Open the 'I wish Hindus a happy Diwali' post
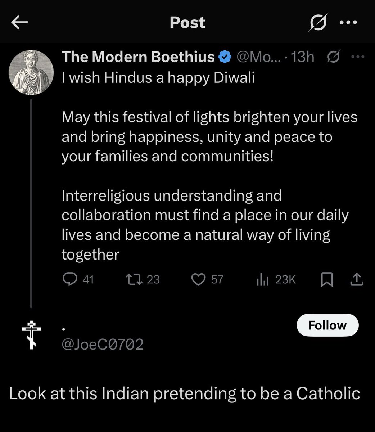This screenshot has height=432, width=375. 158,78
